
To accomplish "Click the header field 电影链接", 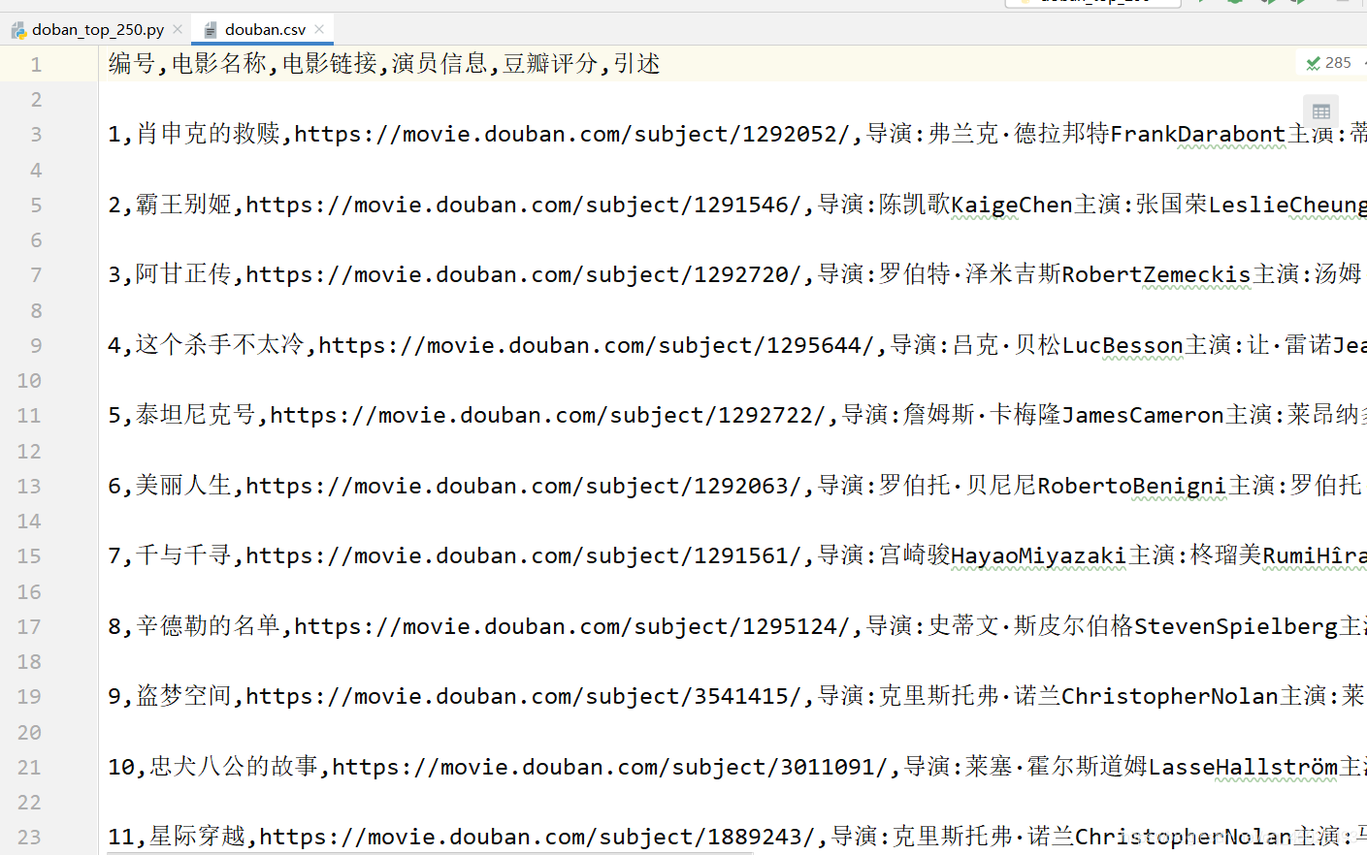I will coord(330,64).
